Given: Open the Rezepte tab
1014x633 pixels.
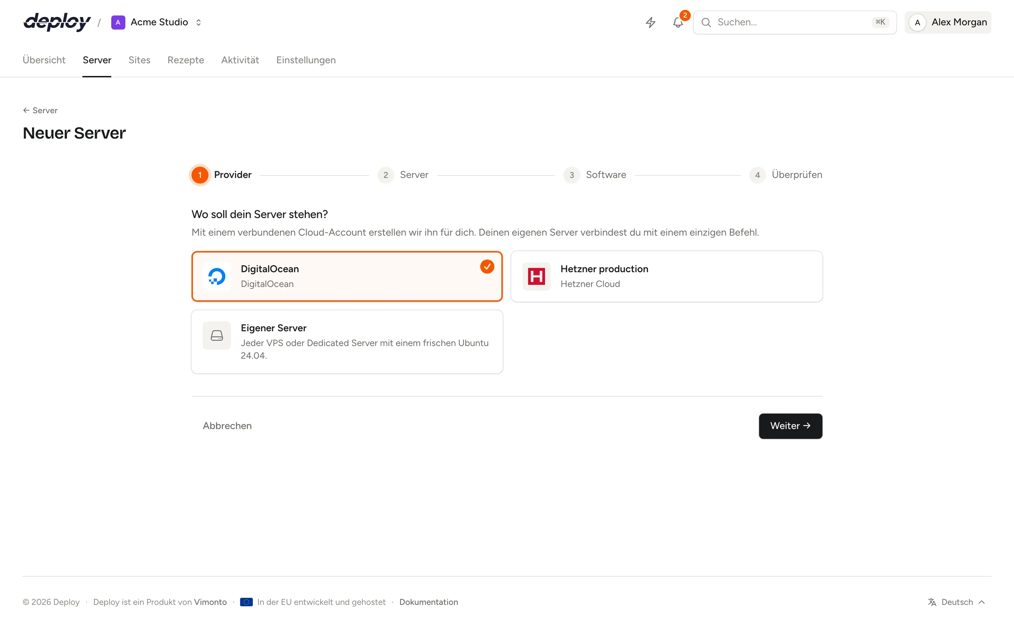Looking at the screenshot, I should [186, 60].
